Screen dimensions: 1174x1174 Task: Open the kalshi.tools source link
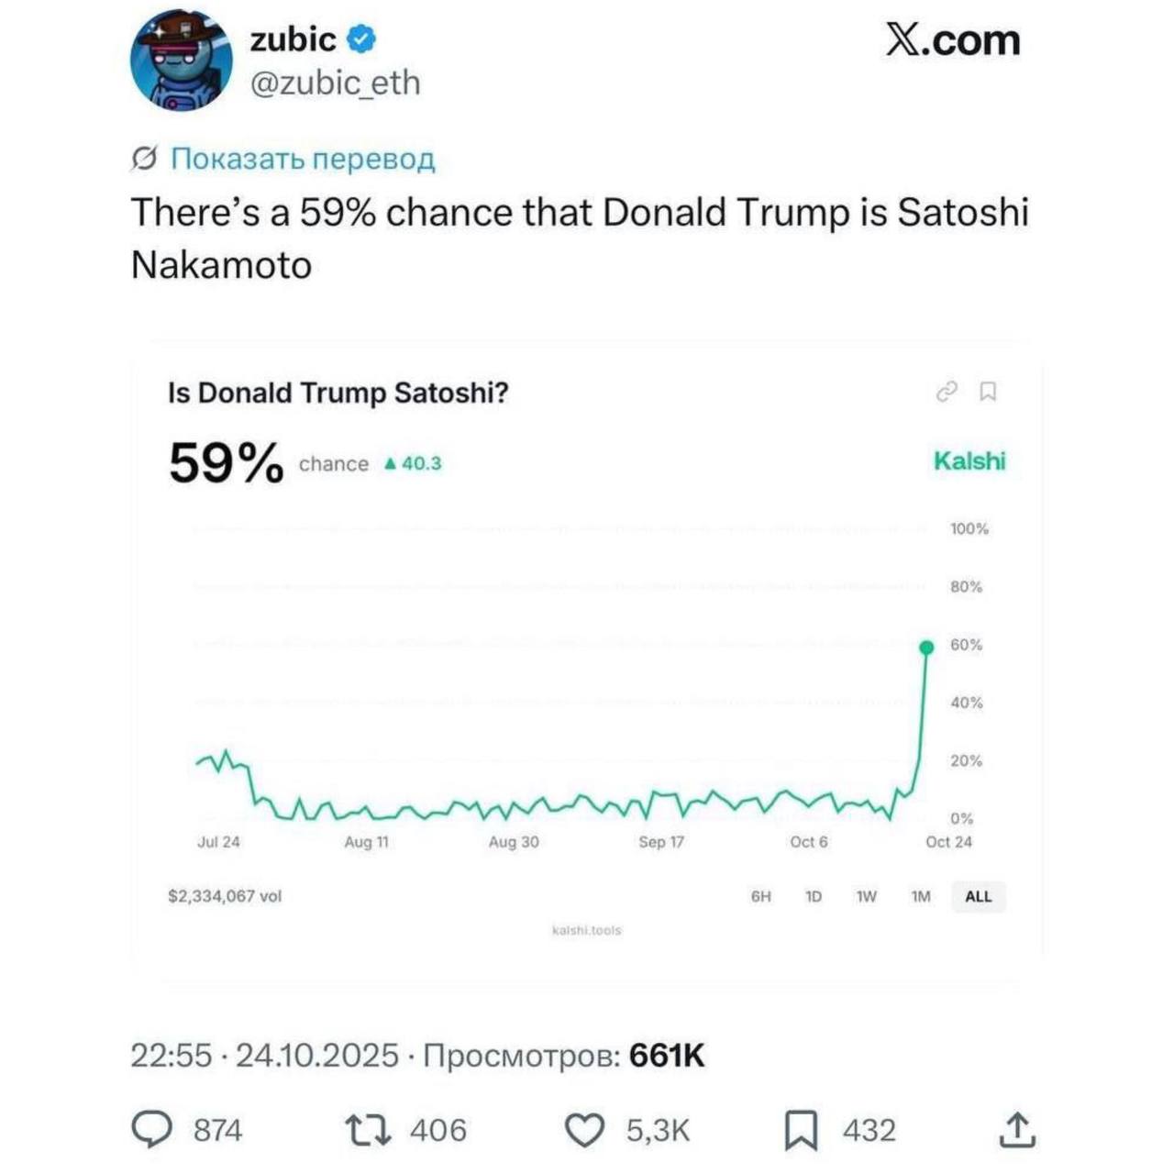(x=586, y=930)
